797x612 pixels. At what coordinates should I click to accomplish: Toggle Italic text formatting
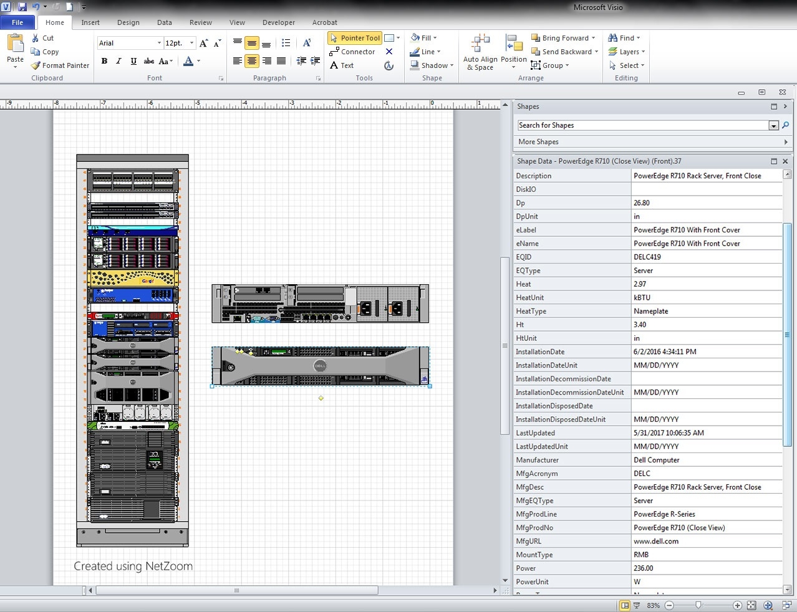(x=118, y=61)
